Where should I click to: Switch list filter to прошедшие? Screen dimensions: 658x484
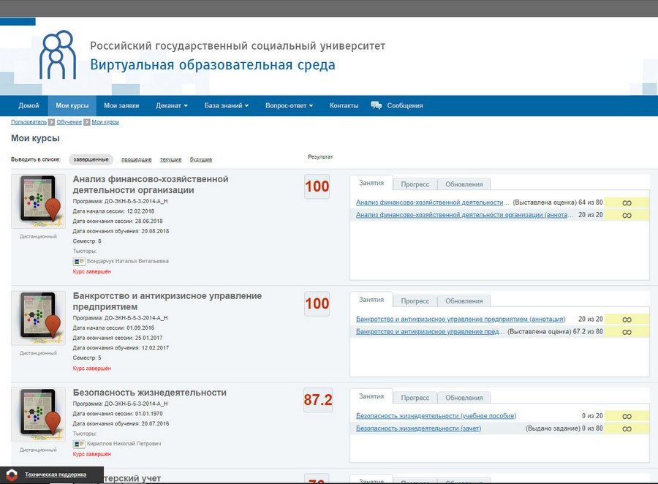(x=136, y=159)
